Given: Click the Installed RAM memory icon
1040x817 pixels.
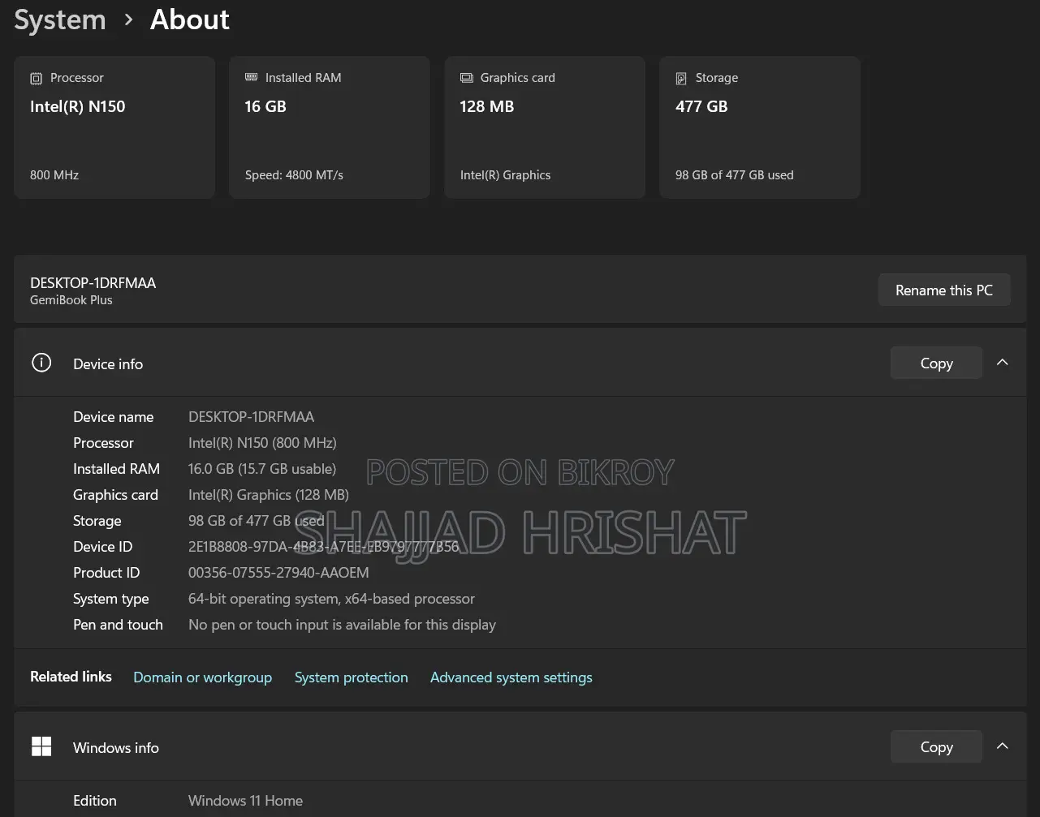Looking at the screenshot, I should coord(251,78).
